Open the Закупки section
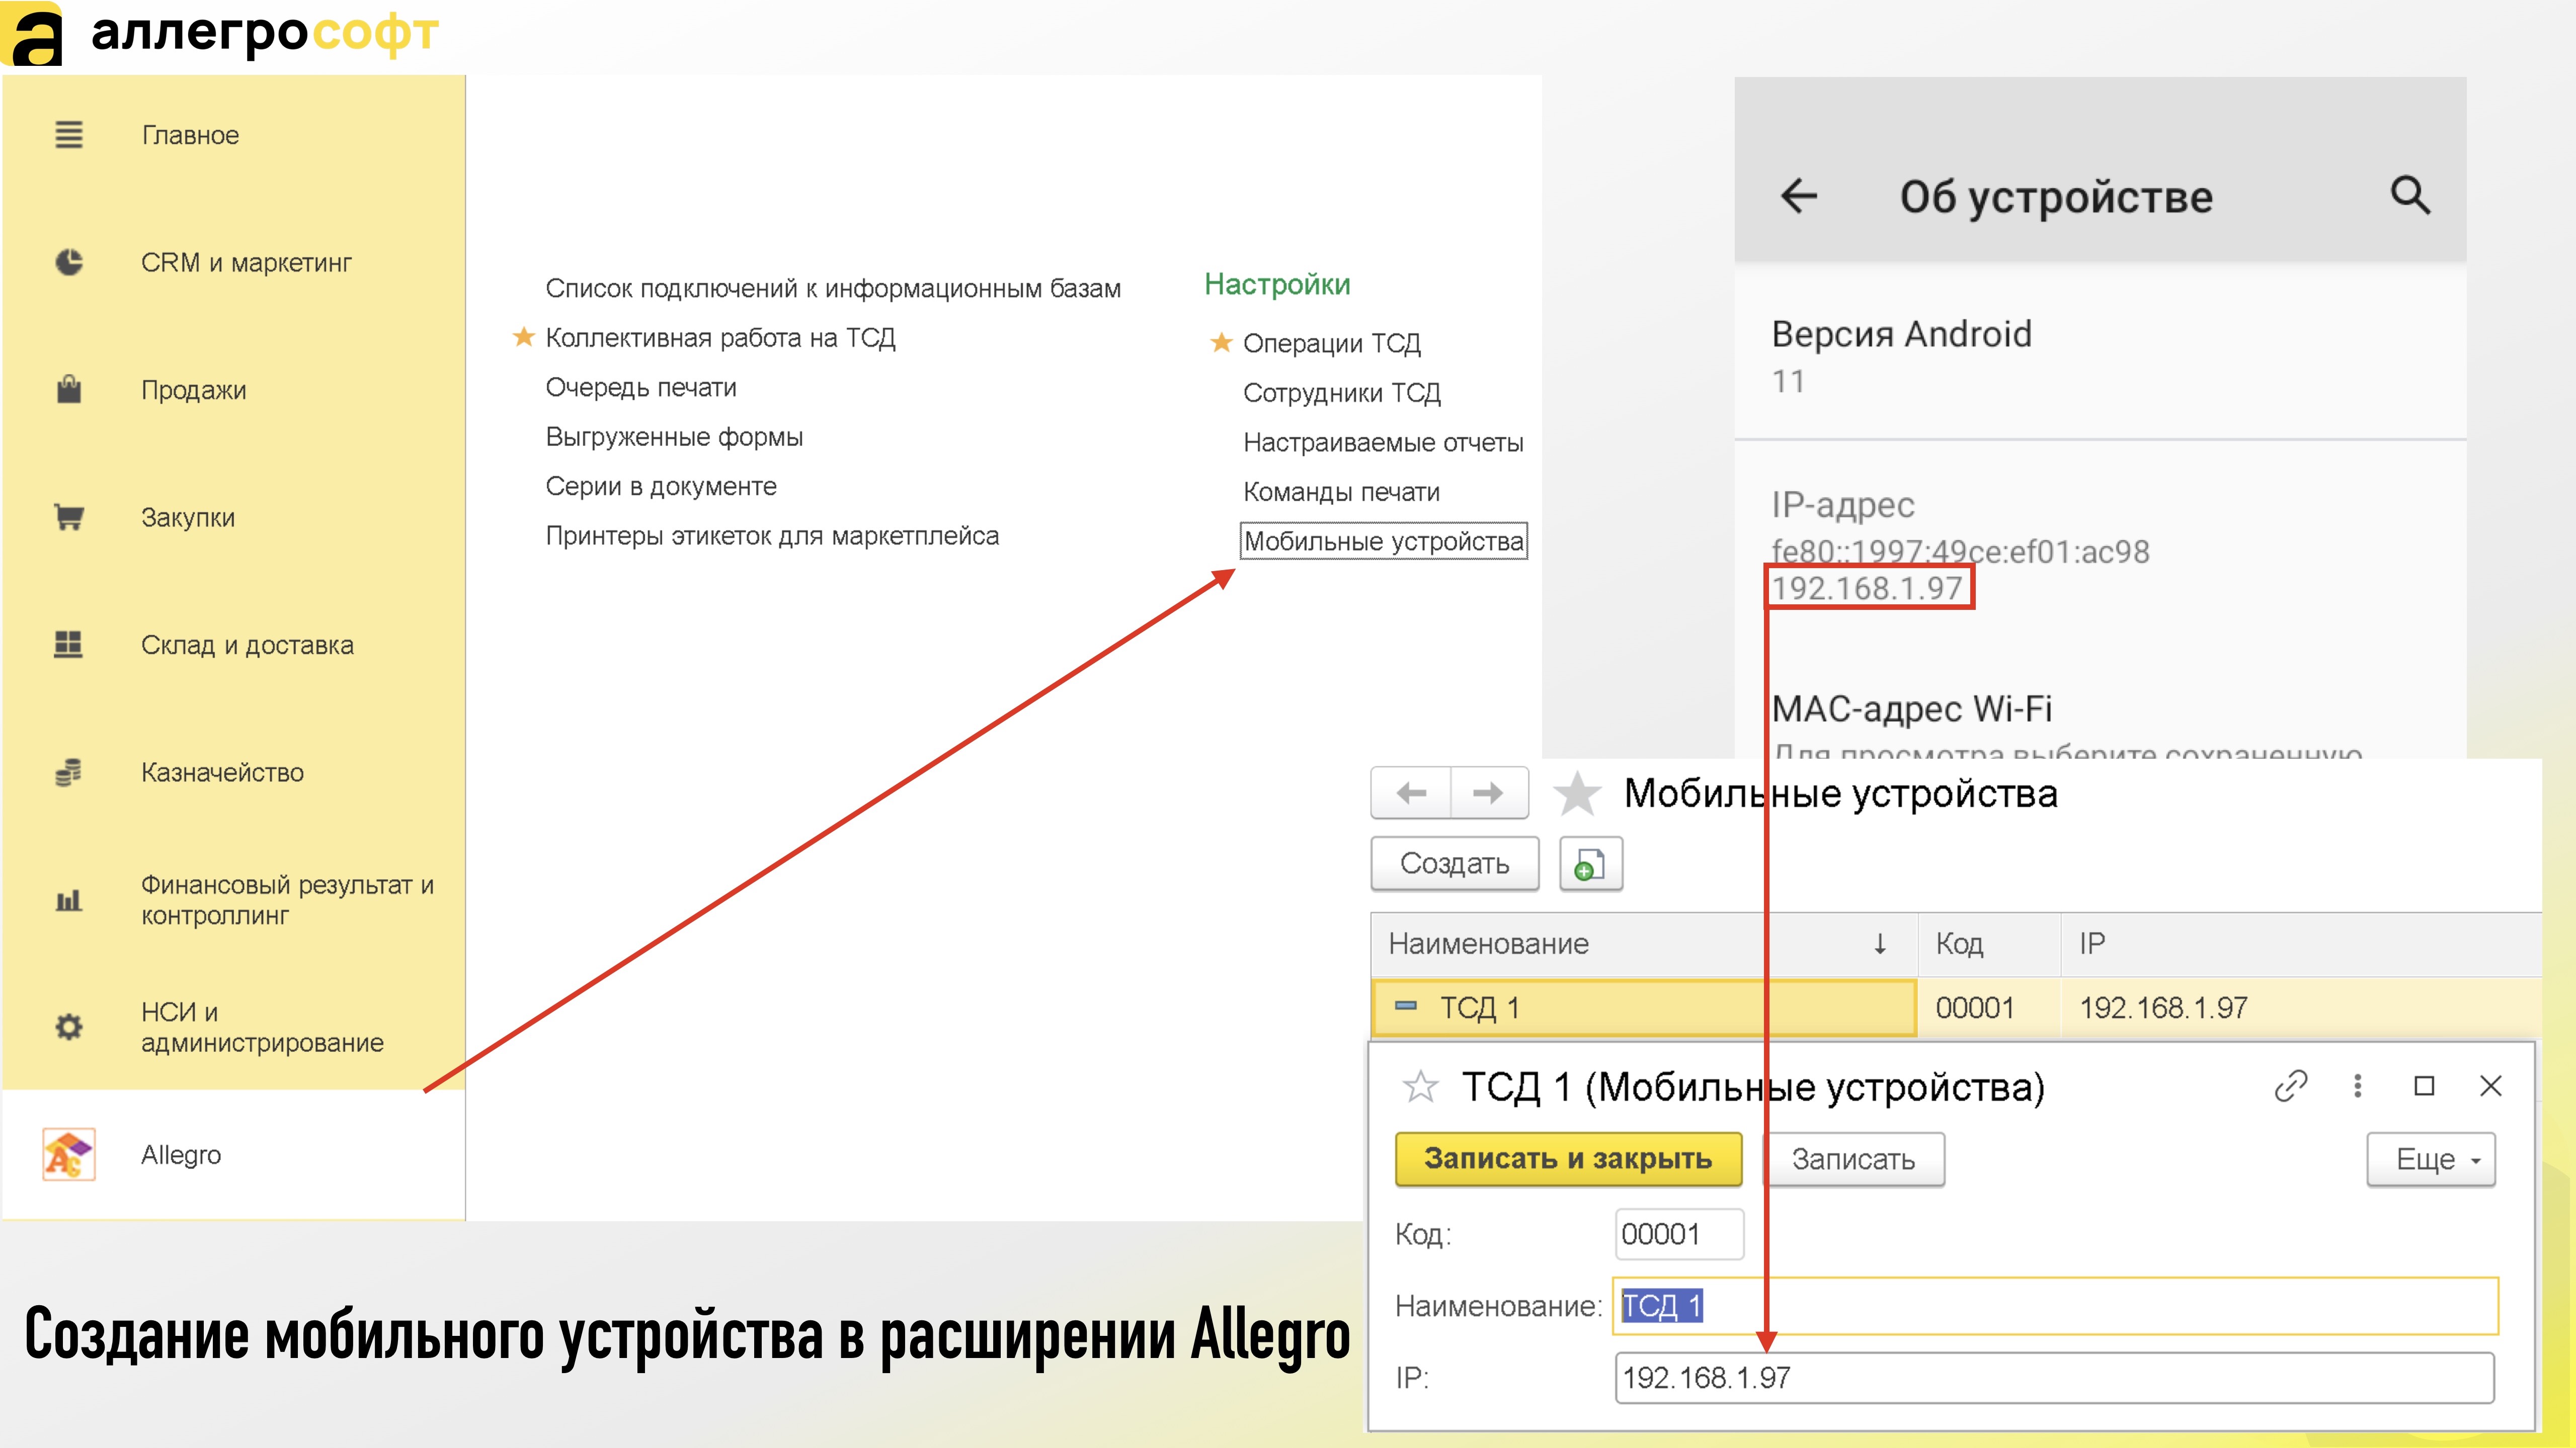Viewport: 2576px width, 1448px height. [x=188, y=518]
